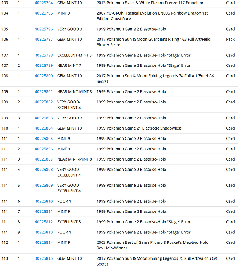Open cert number 40925794 link
Viewport: 239px width, 267px height.
tap(44, 3)
